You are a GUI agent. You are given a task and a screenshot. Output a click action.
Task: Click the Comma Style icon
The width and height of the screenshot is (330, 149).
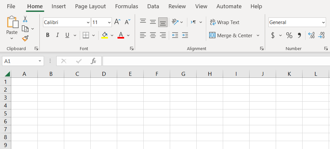click(299, 35)
